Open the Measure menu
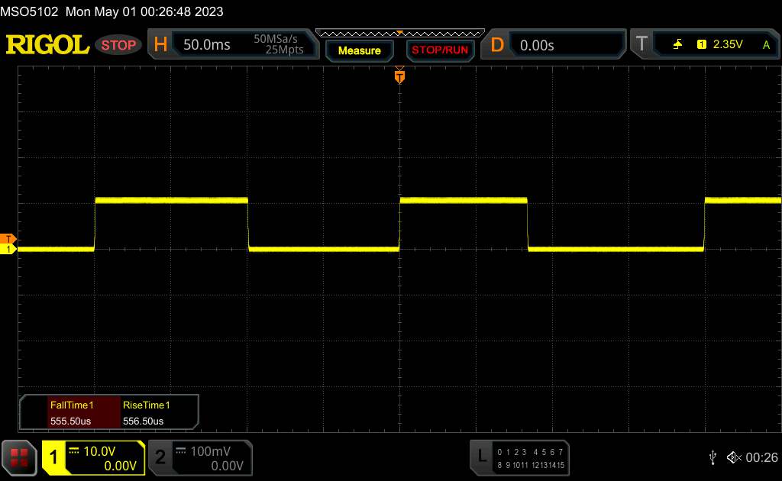 pos(359,50)
